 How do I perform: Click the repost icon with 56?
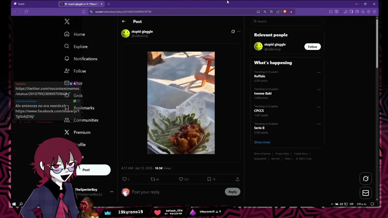153,179
